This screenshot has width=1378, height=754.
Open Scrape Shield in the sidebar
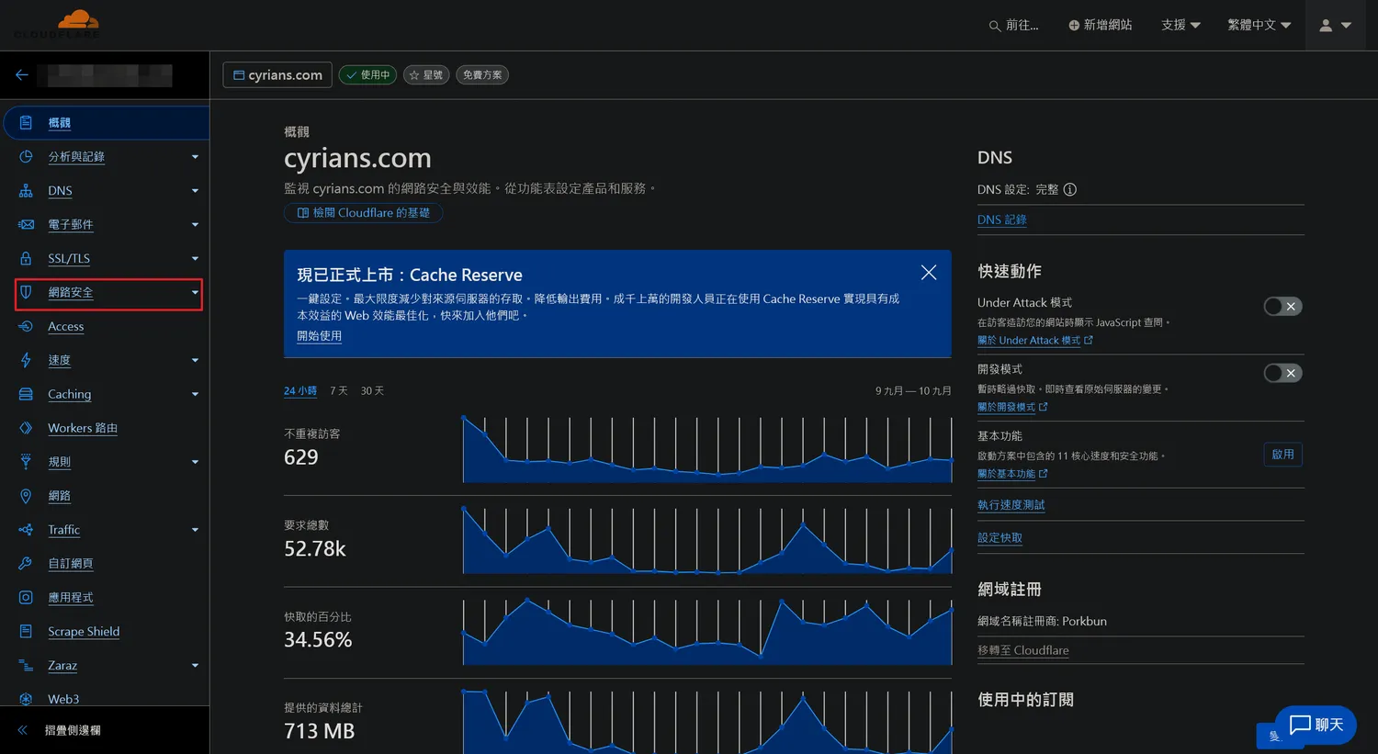pos(84,632)
